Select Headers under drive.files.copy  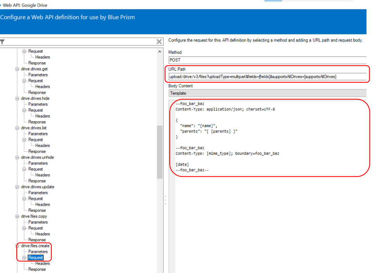(43, 234)
